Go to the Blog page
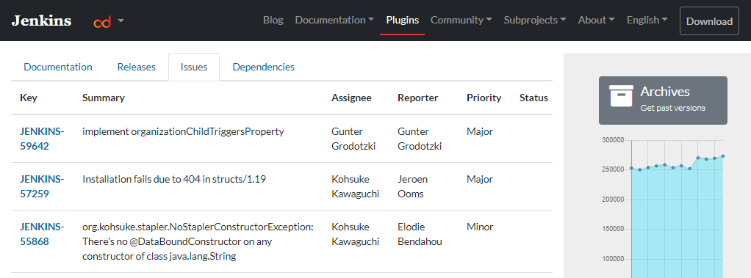 (273, 20)
